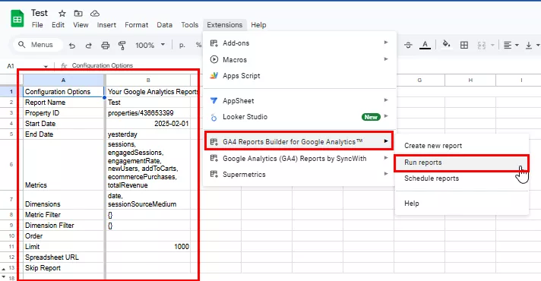Open the Google Sheets home icon
The height and width of the screenshot is (281, 541).
[17, 19]
